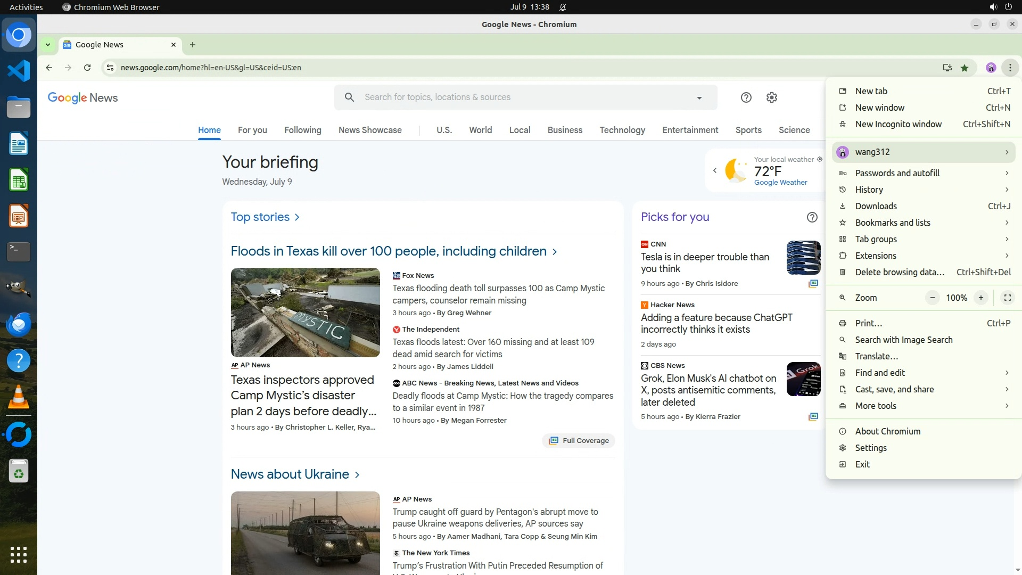
Task: Open Google News settings gear
Action: point(772,97)
